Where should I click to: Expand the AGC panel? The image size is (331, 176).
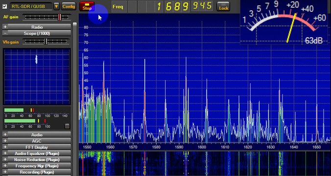tap(37, 141)
